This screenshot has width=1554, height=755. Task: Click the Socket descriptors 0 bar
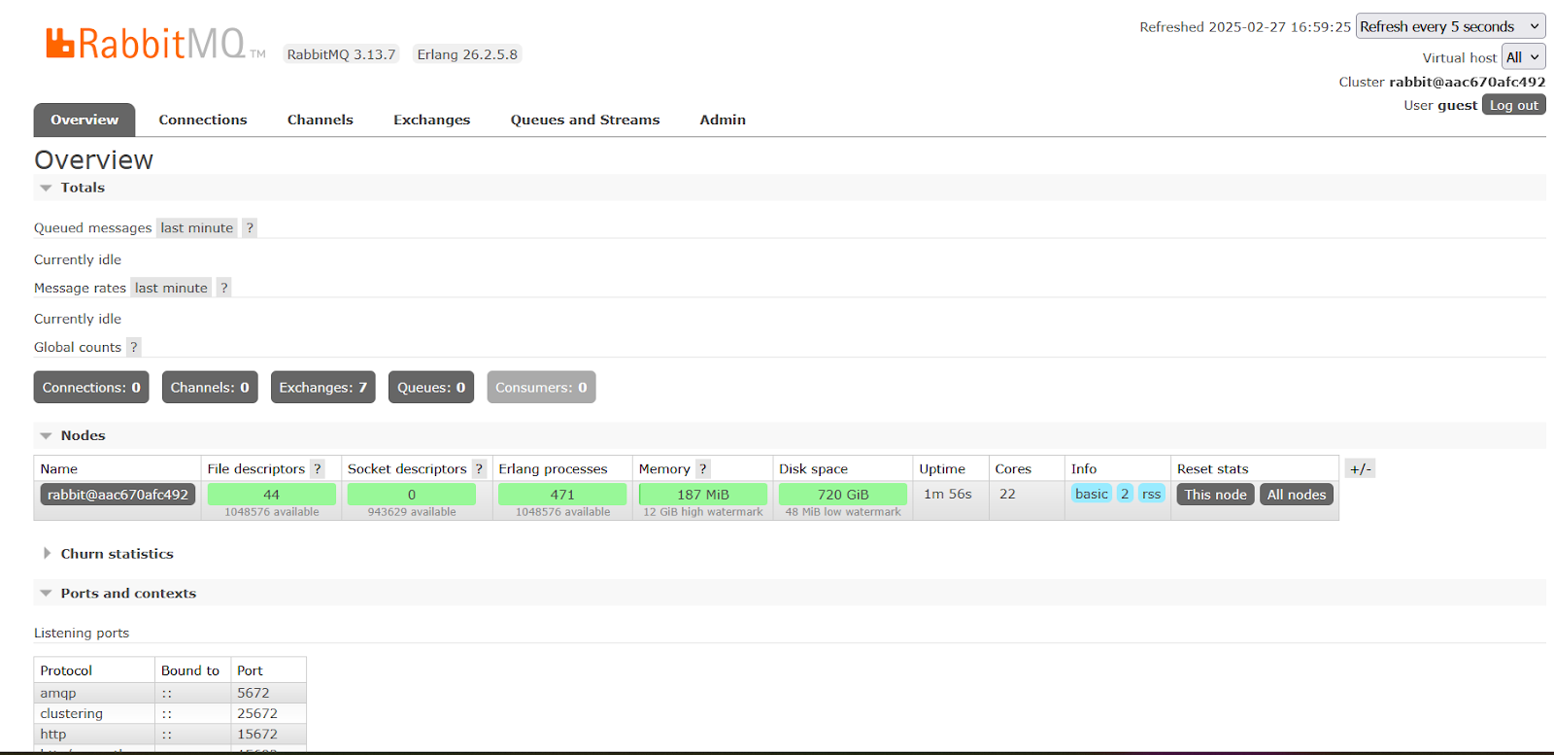[x=412, y=494]
